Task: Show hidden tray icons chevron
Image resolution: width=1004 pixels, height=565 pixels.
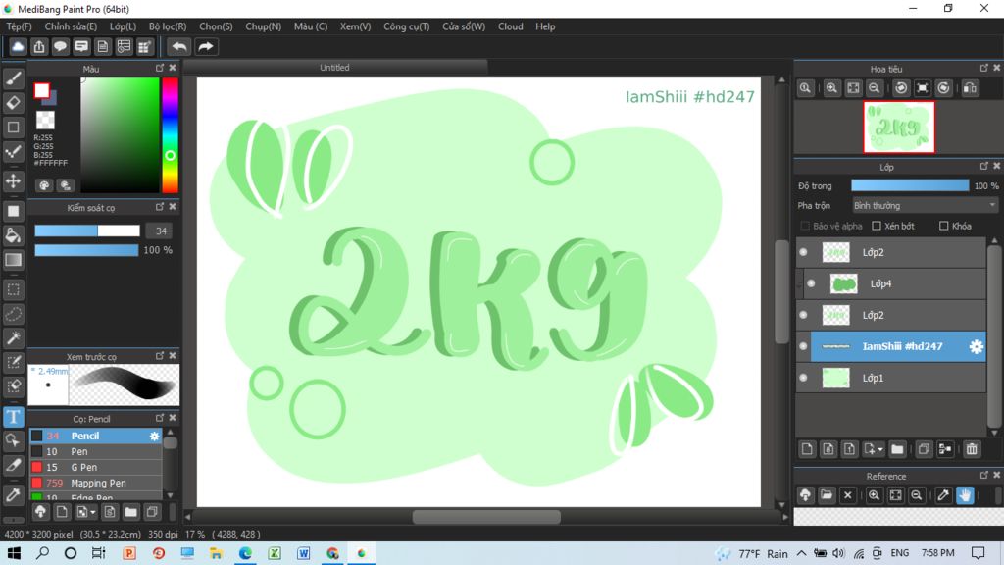Action: tap(802, 553)
